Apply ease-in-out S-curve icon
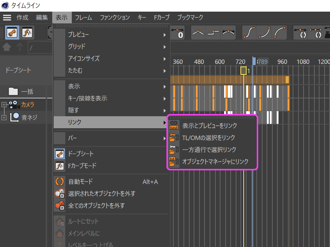The height and width of the screenshot is (247, 330). 249,33
